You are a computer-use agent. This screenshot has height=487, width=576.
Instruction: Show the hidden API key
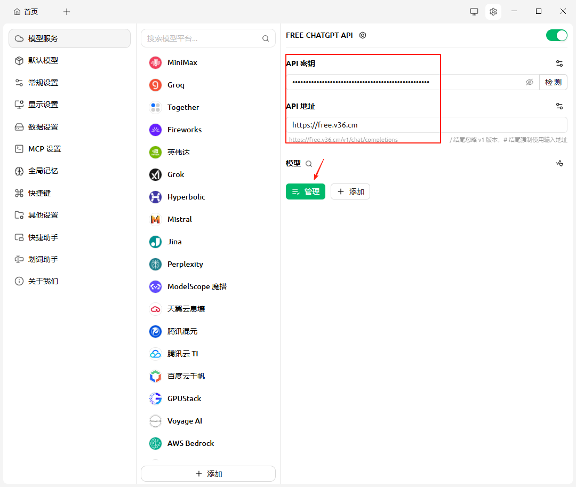tap(530, 82)
